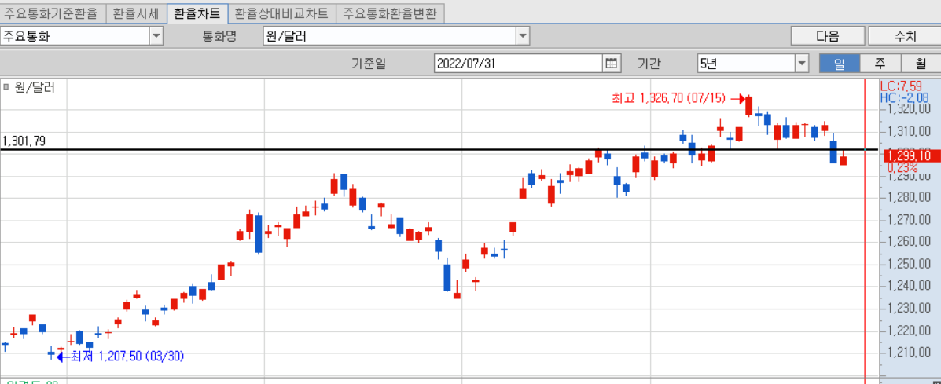Click the 원/달러 chart legend marker
941x384 pixels.
[6, 87]
